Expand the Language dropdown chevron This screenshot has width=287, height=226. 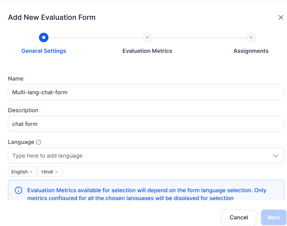276,156
